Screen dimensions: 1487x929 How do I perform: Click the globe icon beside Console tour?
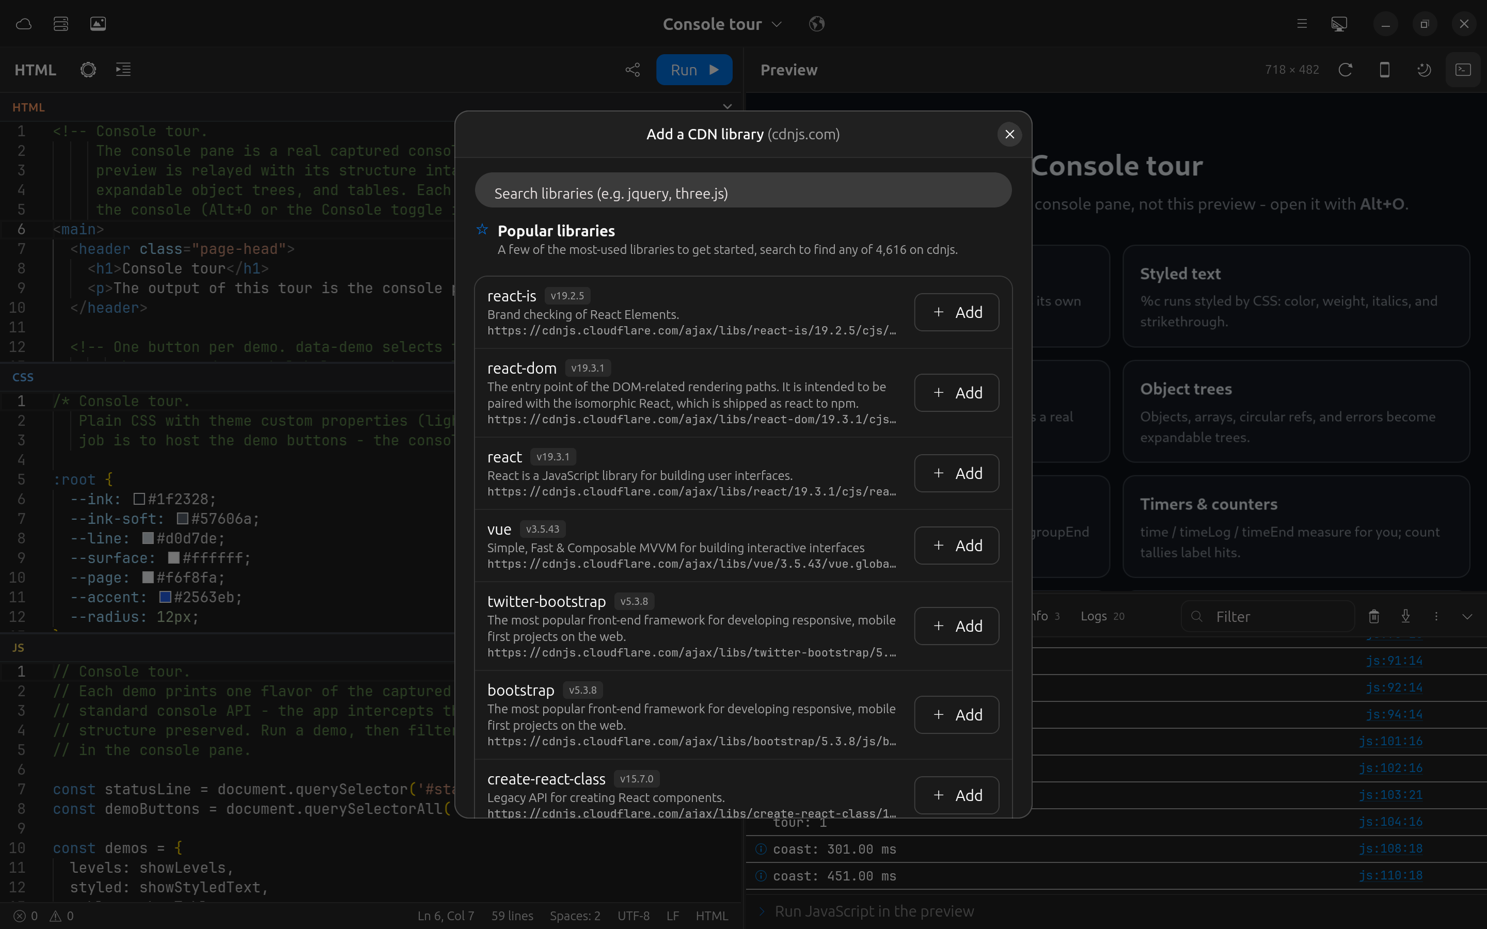pos(817,24)
